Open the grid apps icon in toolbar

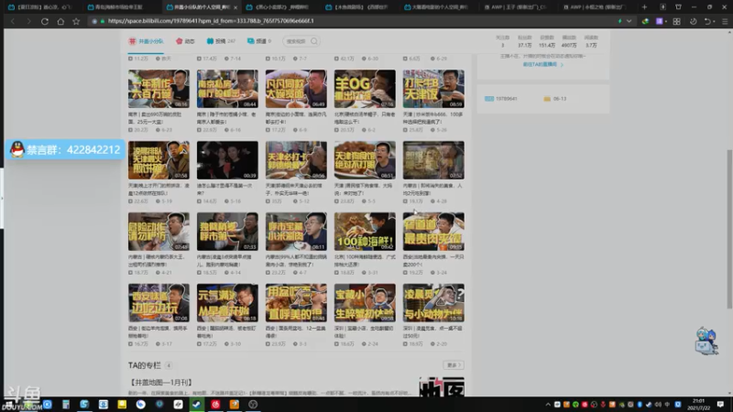coord(676,21)
